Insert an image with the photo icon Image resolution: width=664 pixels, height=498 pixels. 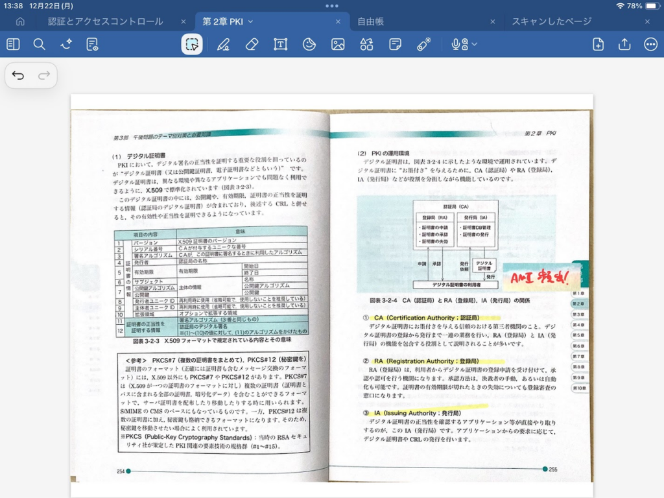(338, 44)
